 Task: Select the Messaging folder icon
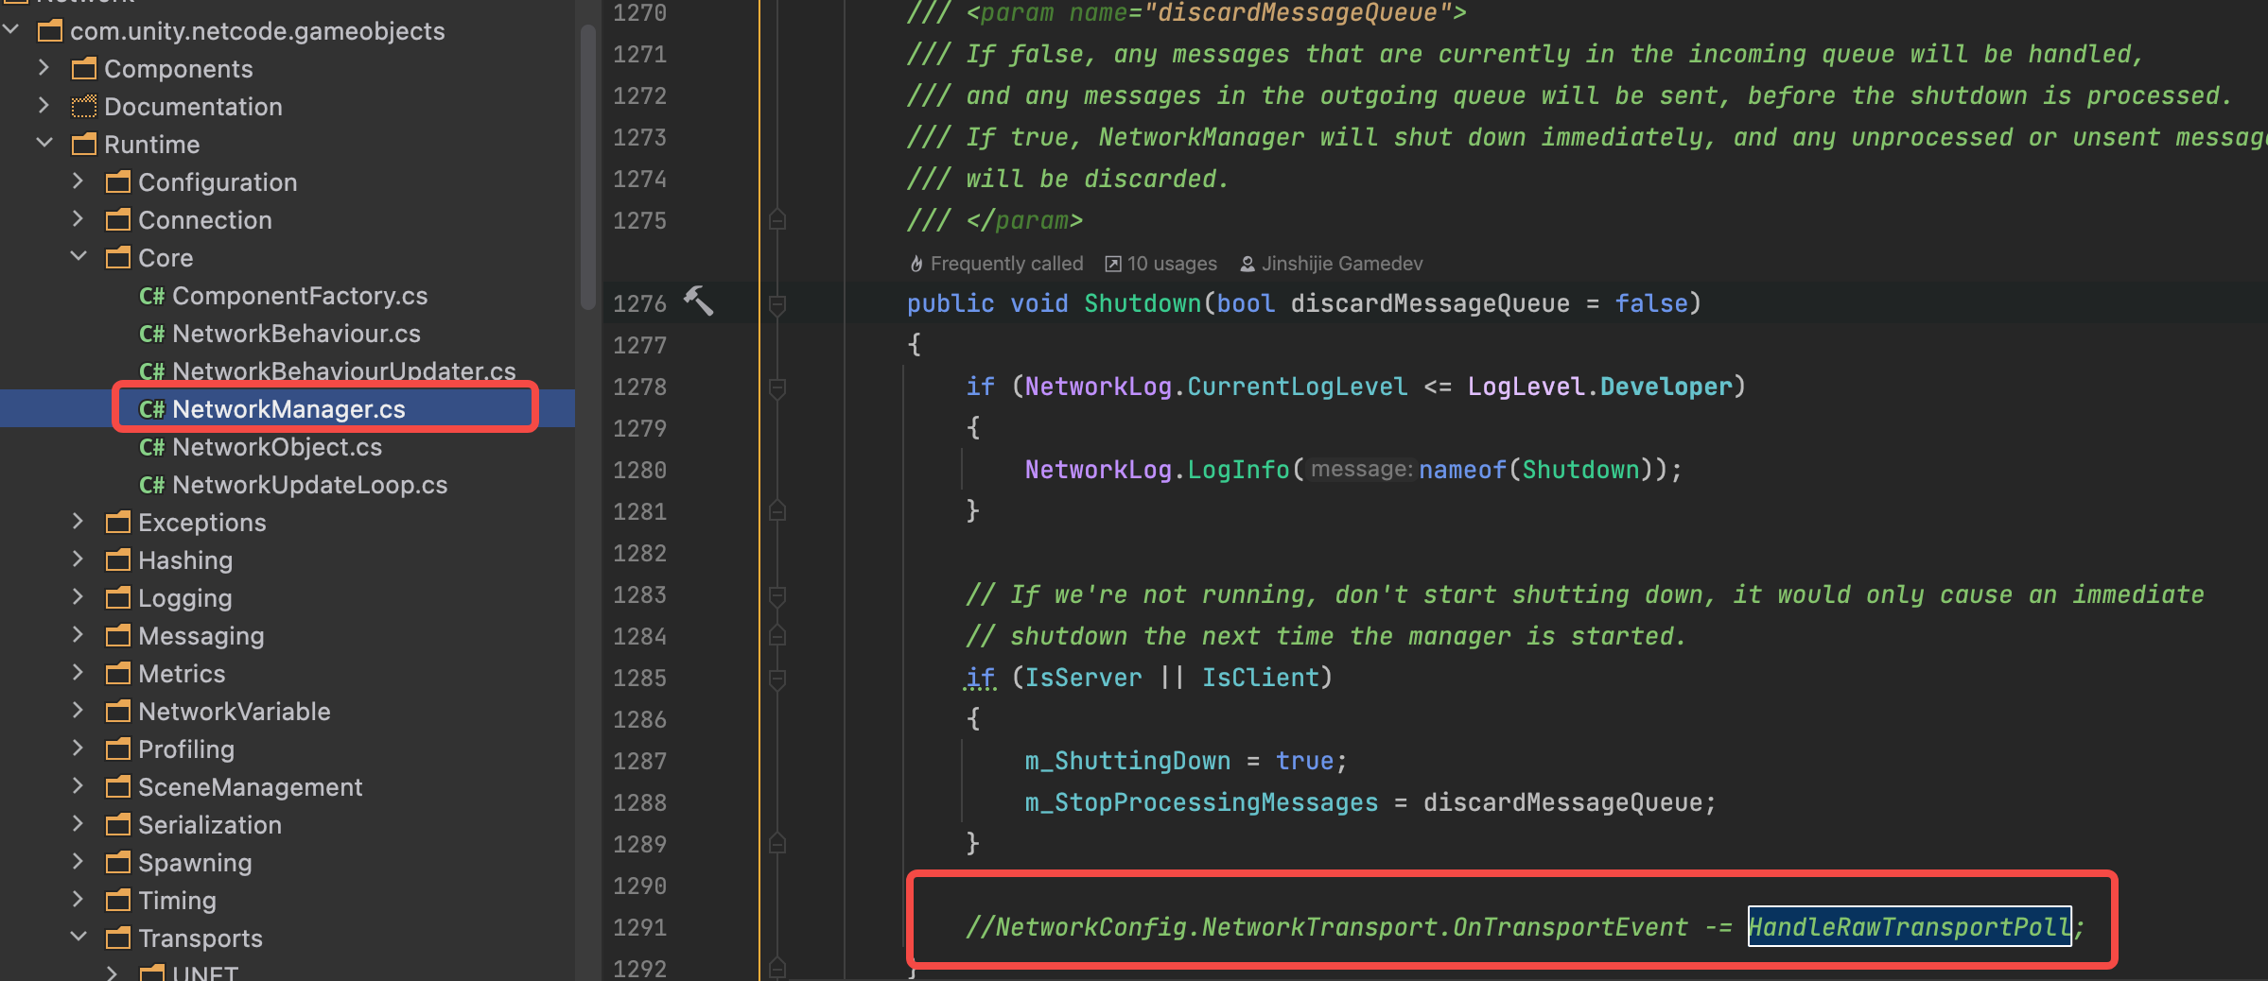[118, 635]
